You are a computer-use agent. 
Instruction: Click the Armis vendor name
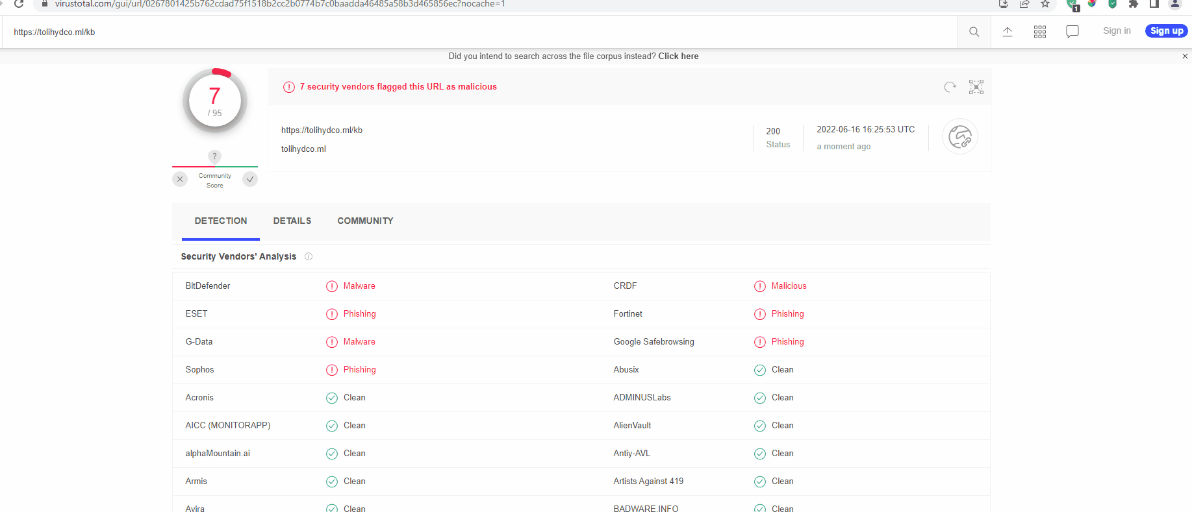[196, 482]
